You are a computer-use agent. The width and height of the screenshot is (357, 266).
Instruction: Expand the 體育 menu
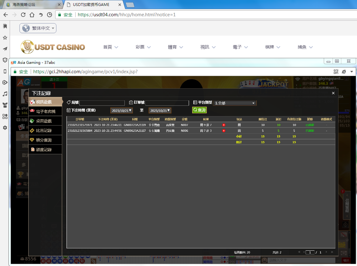click(x=175, y=47)
